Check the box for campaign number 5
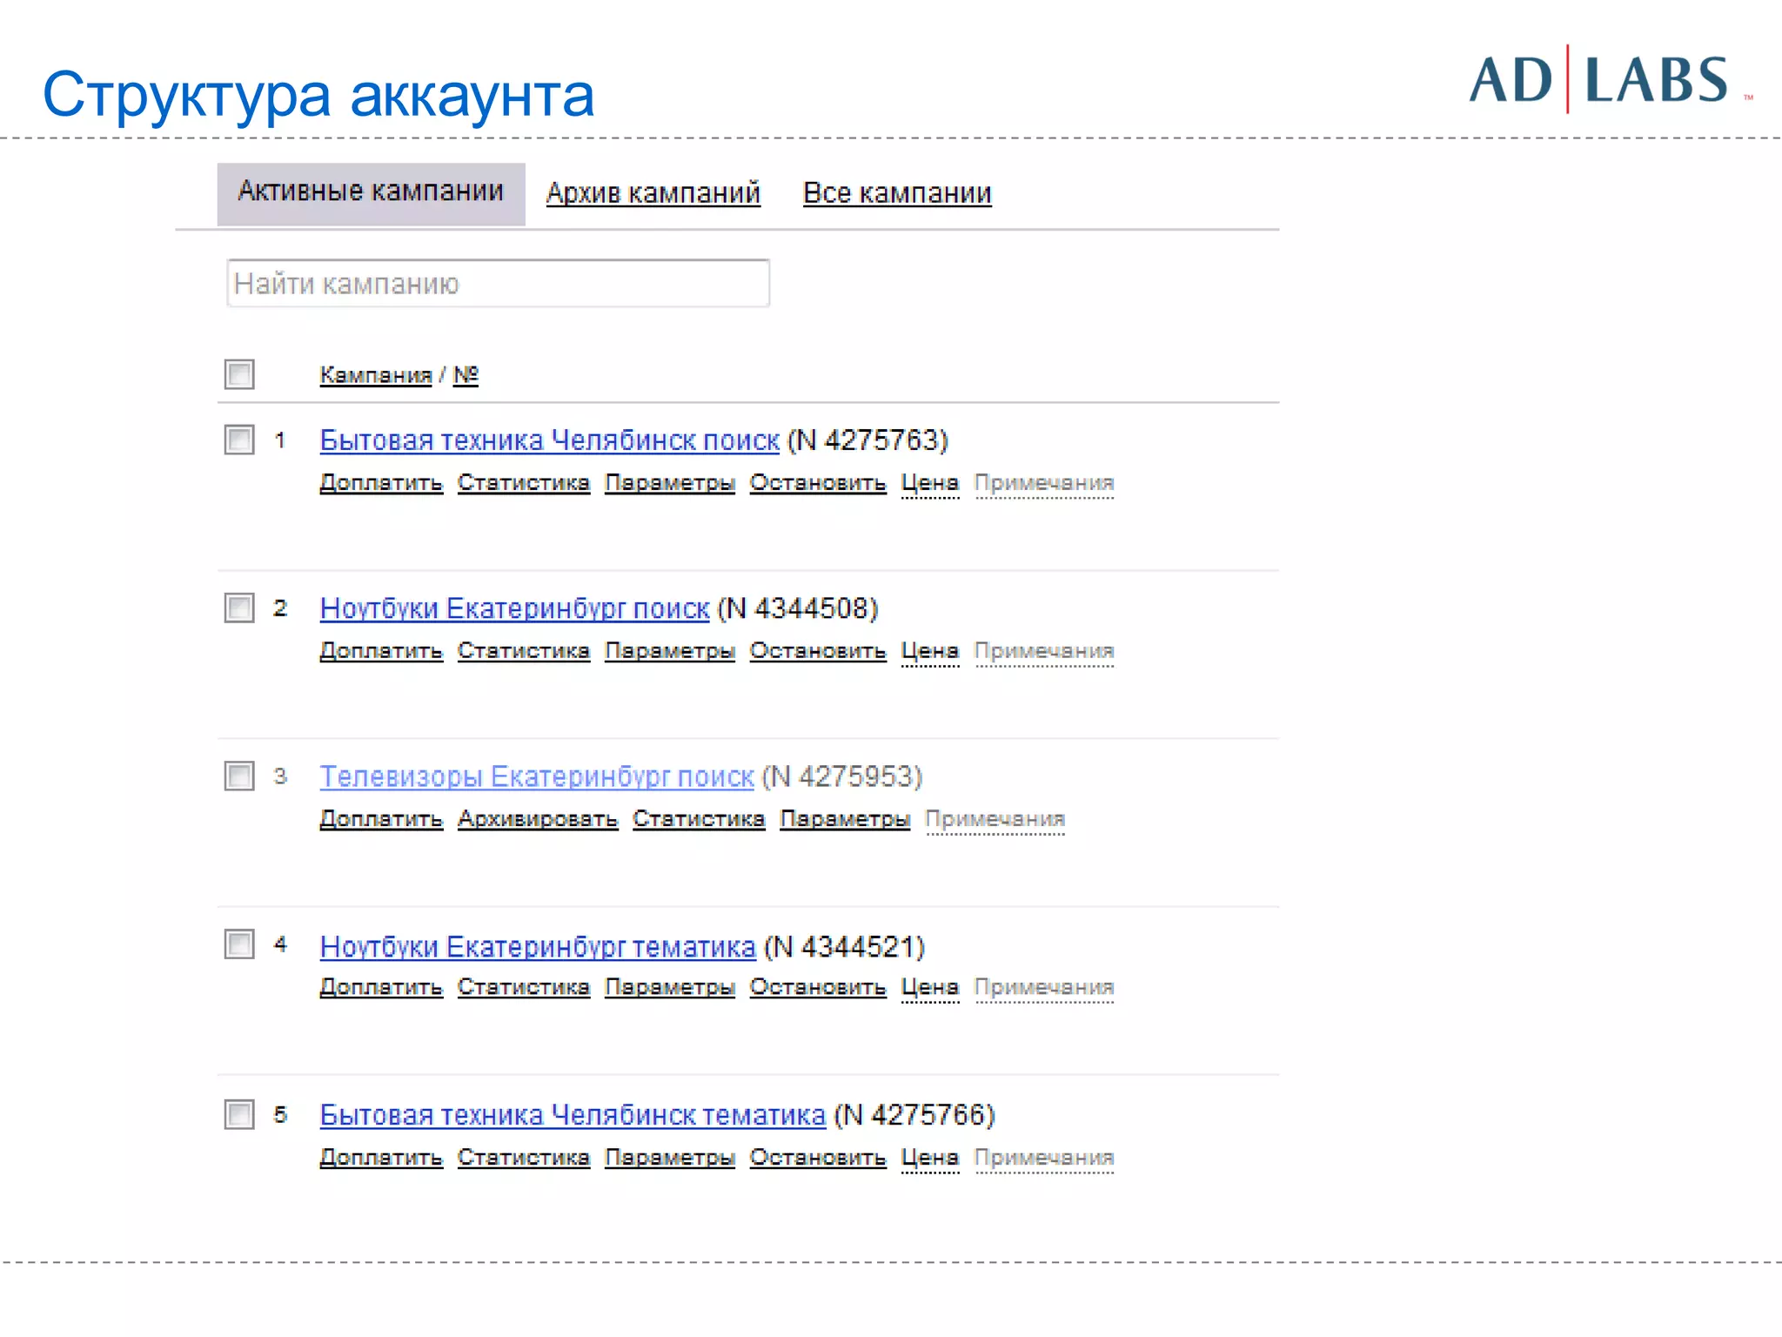Image resolution: width=1782 pixels, height=1337 pixels. tap(239, 1114)
